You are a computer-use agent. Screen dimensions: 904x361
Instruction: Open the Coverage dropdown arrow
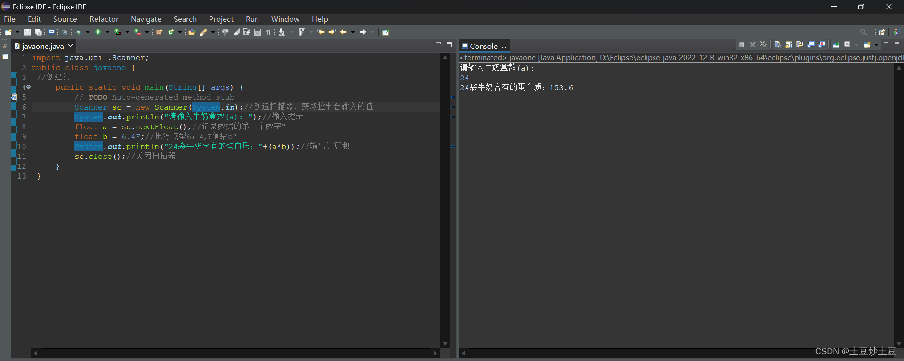(127, 32)
